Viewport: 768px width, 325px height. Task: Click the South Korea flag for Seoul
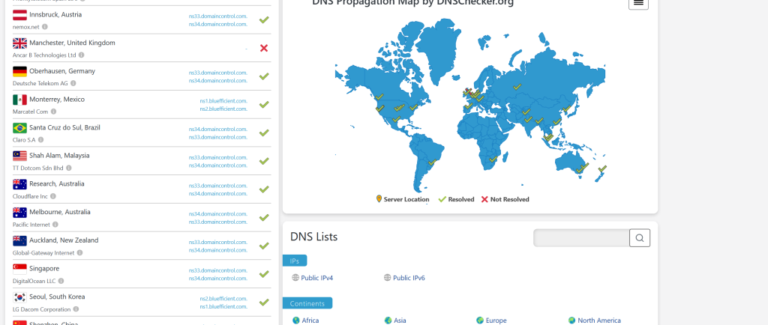(19, 297)
